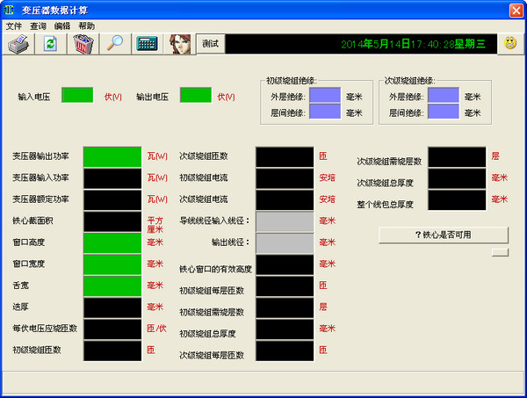Click the 输入电压 green input field
The height and width of the screenshot is (398, 527).
77,96
